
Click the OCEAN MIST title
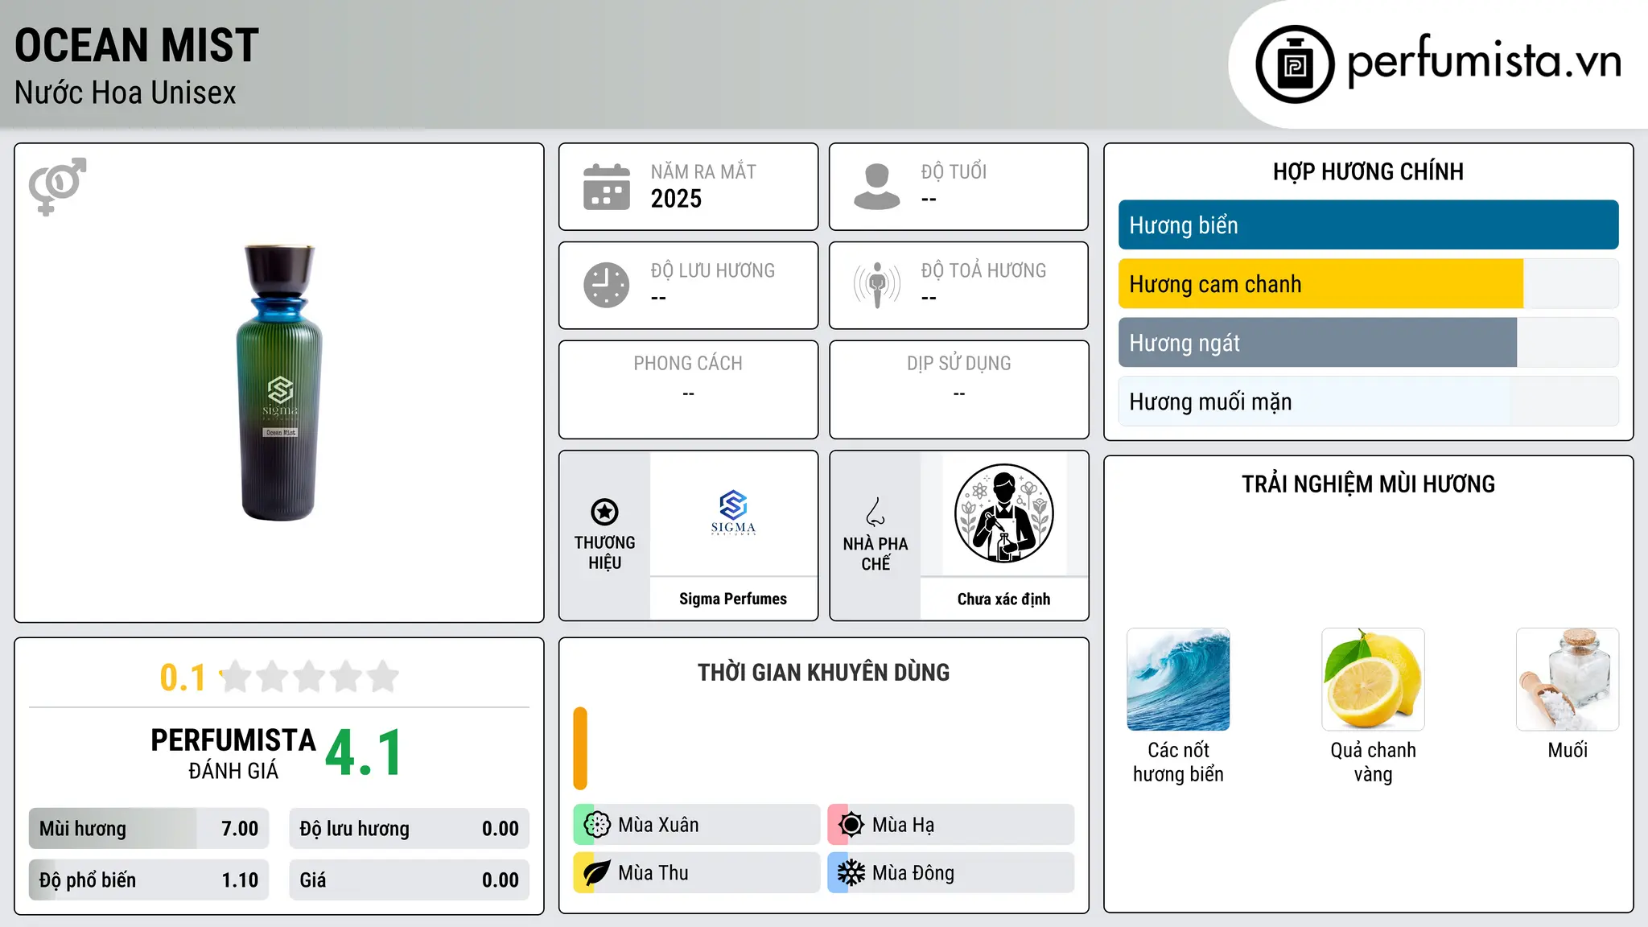click(x=137, y=45)
